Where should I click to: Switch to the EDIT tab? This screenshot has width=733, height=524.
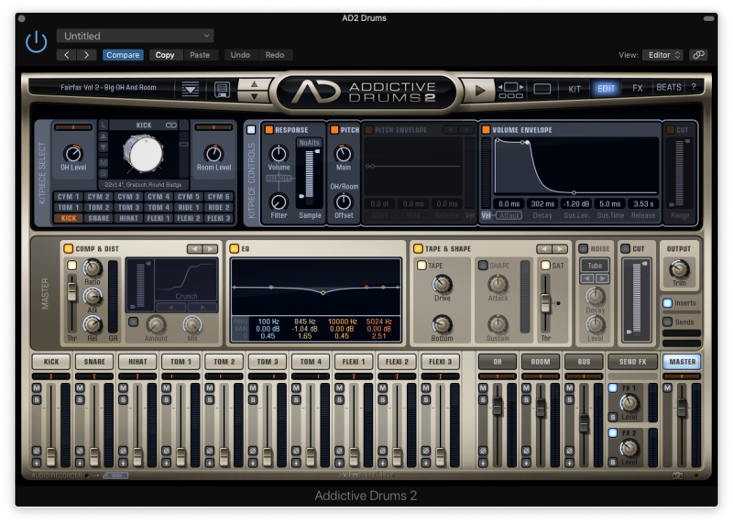(606, 88)
